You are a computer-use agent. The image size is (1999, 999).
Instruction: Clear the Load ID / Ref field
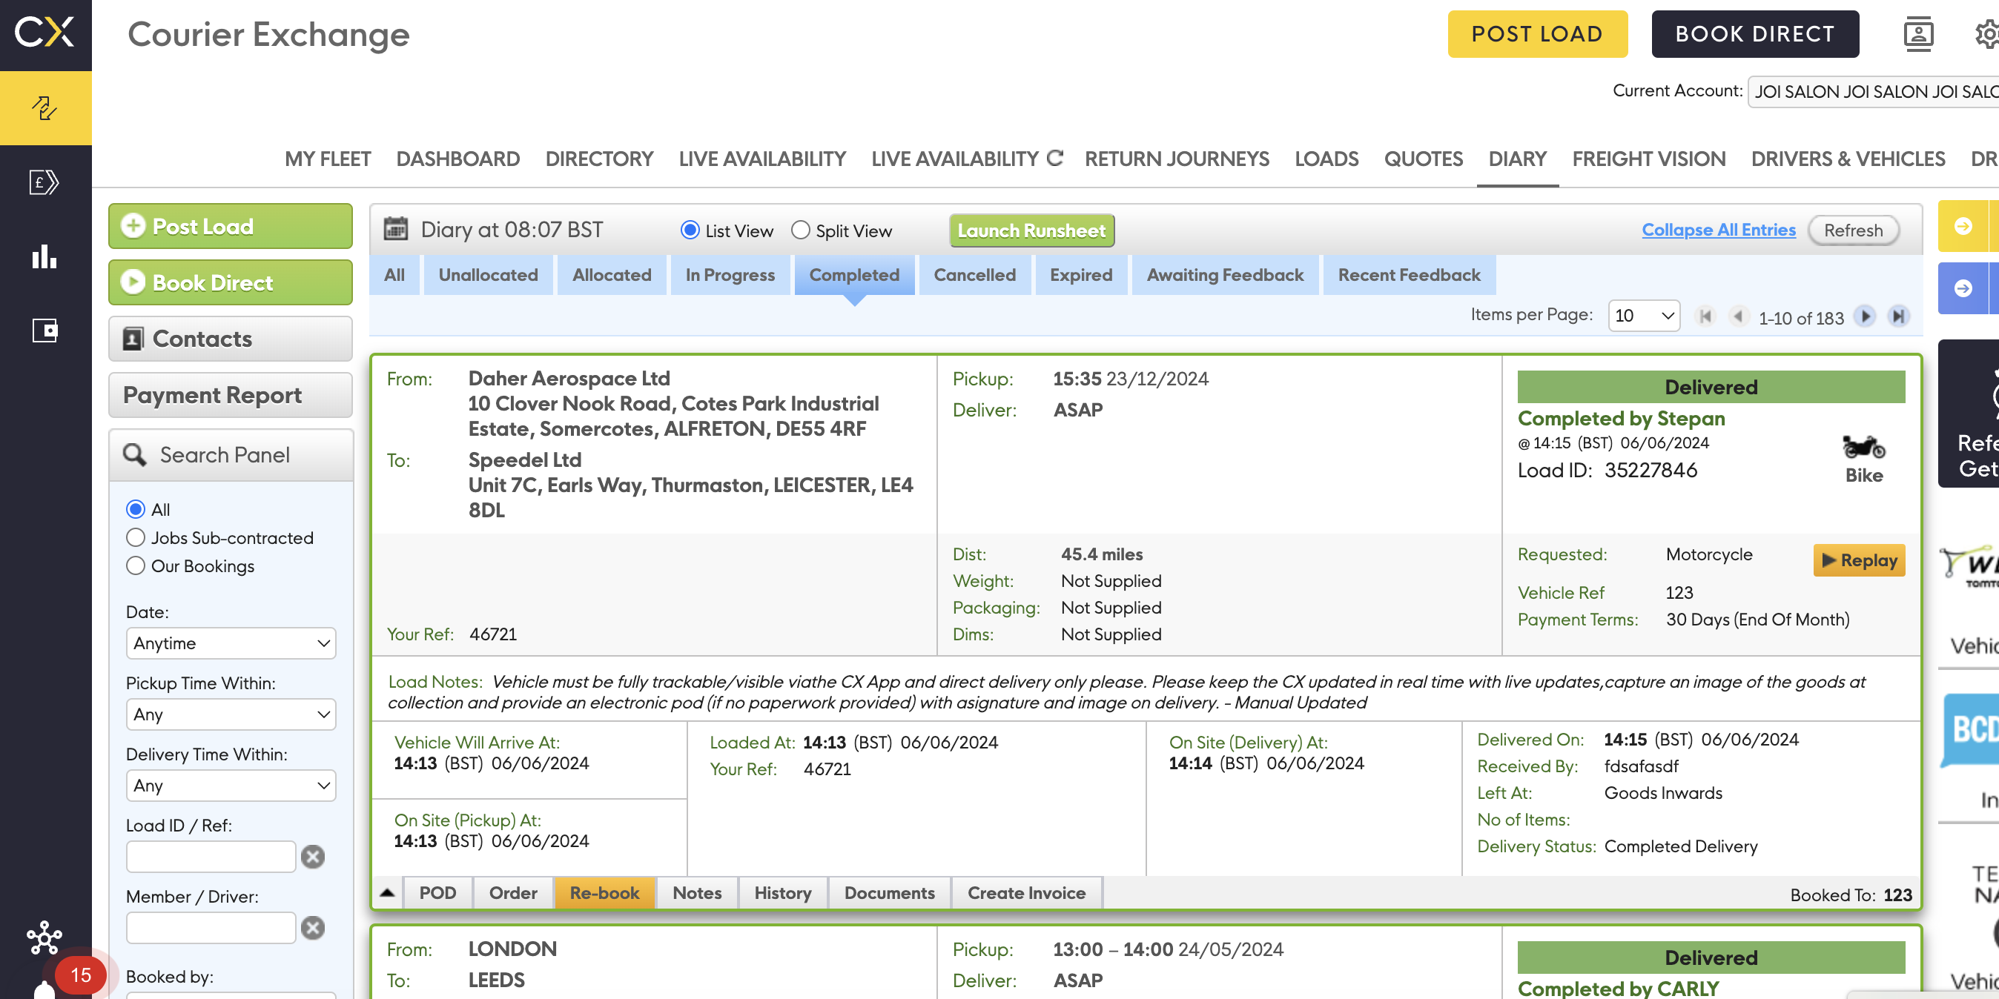pos(313,856)
